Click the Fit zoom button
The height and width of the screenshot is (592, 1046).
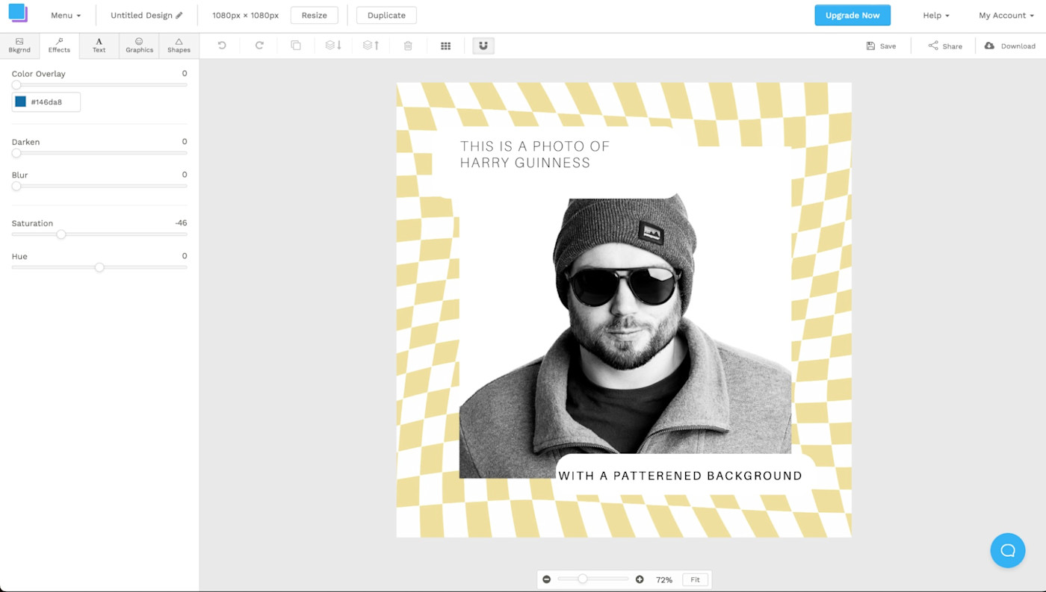pyautogui.click(x=695, y=580)
